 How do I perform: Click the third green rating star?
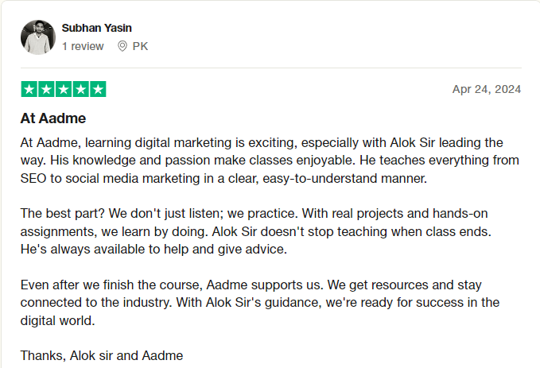[x=63, y=89]
